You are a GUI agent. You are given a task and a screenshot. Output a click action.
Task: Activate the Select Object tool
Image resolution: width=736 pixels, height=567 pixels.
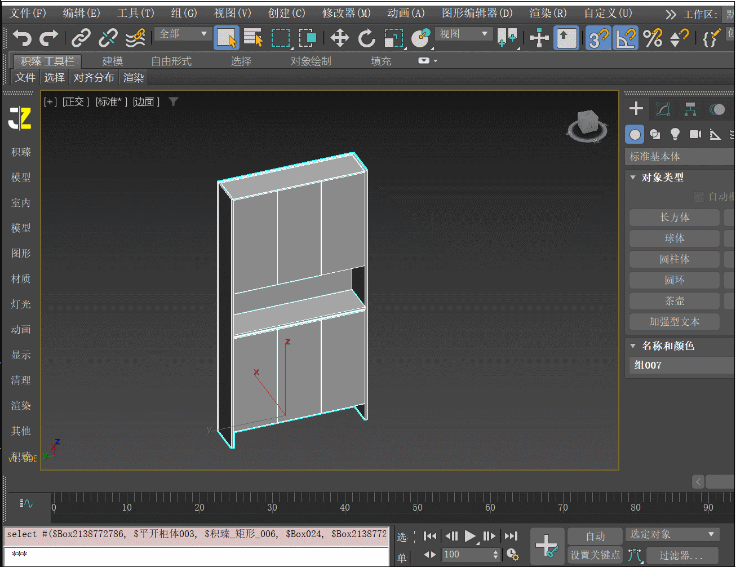tap(227, 38)
